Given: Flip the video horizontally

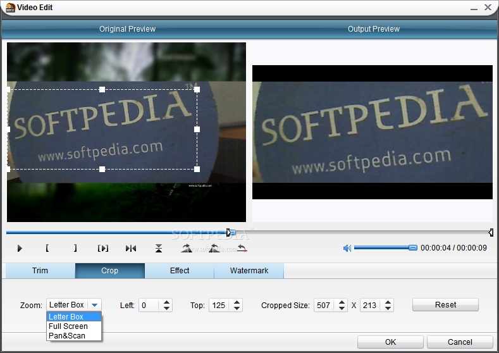Looking at the screenshot, I should point(131,248).
